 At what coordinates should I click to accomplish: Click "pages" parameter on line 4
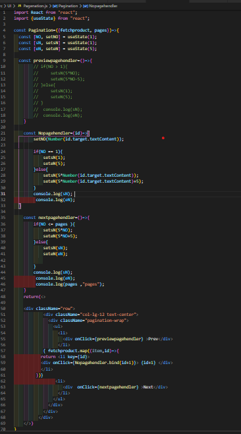pos(101,30)
